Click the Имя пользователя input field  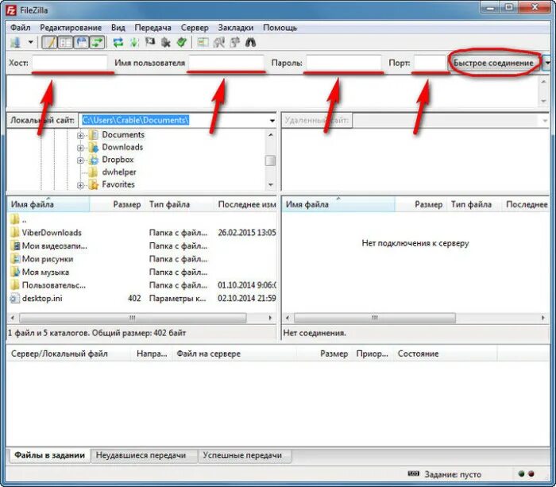(x=226, y=63)
